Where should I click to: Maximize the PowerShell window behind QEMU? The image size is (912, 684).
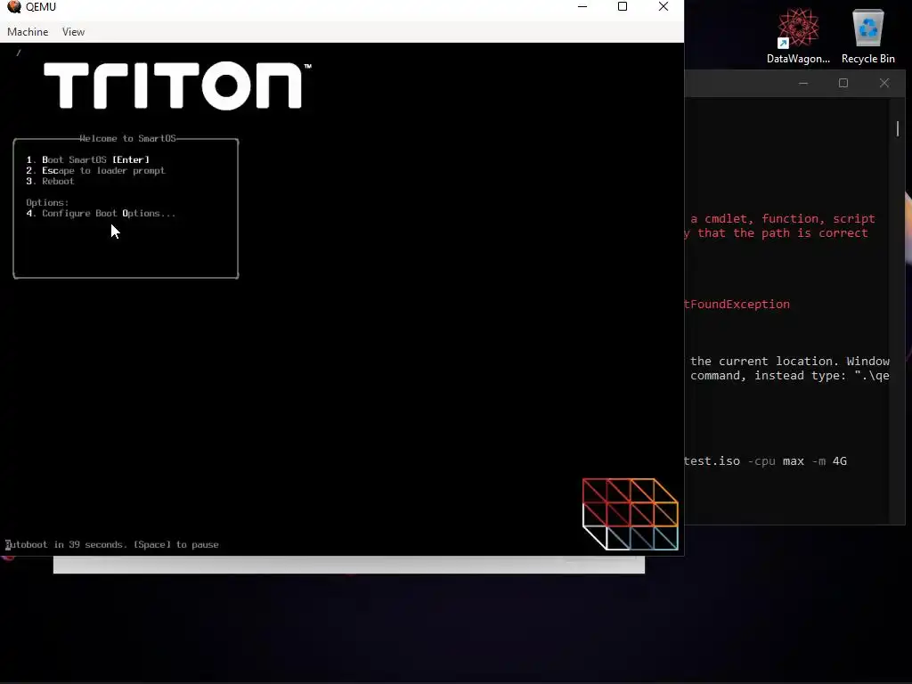[843, 83]
